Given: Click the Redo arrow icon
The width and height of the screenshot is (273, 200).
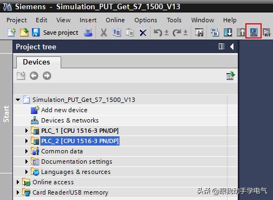Looking at the screenshot, I should click(x=177, y=33).
